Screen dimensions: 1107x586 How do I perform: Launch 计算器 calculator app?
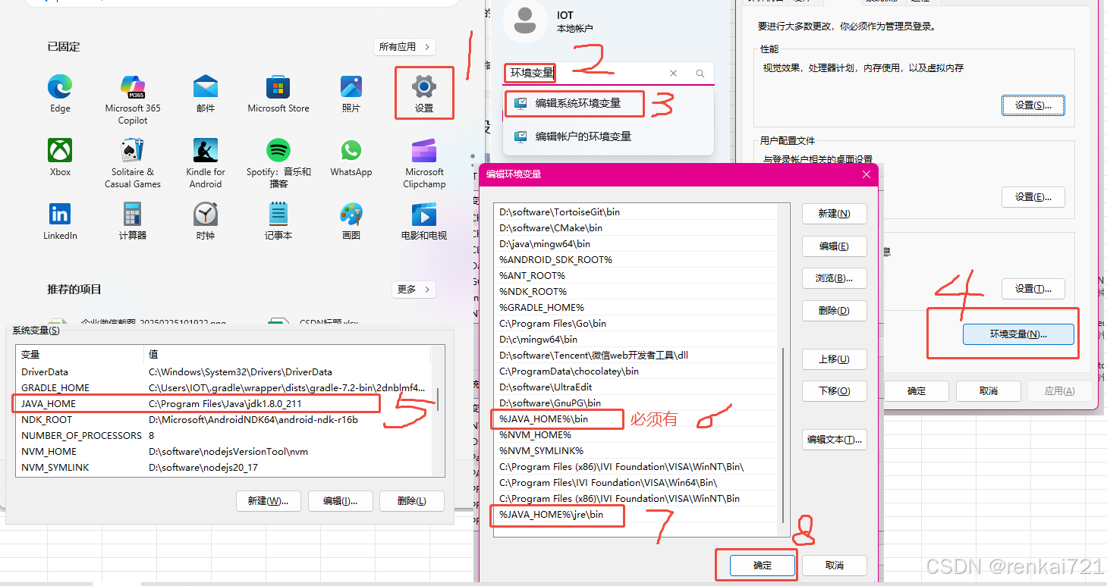tap(133, 221)
